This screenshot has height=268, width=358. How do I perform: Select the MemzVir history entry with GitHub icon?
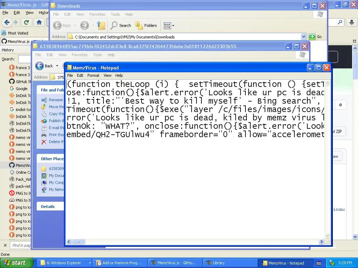tap(20, 165)
